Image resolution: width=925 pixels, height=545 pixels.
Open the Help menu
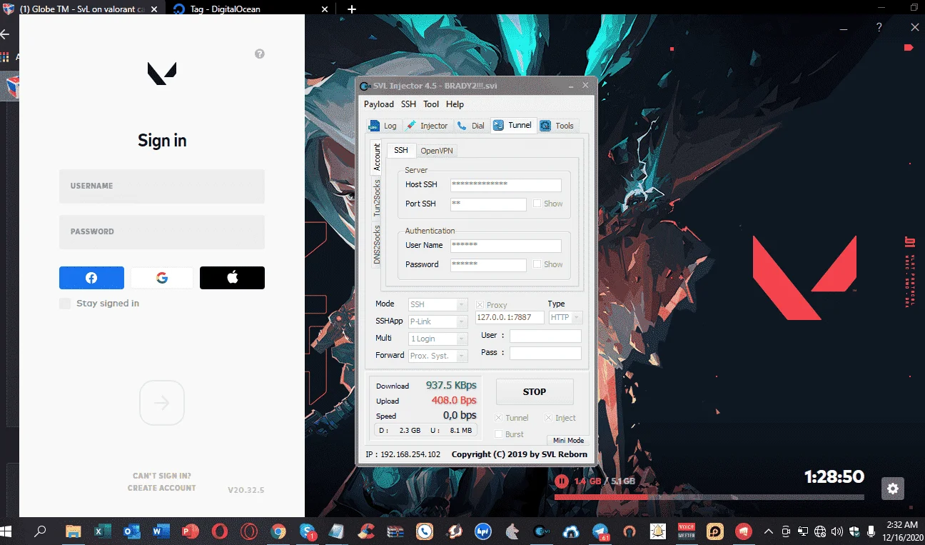[455, 104]
